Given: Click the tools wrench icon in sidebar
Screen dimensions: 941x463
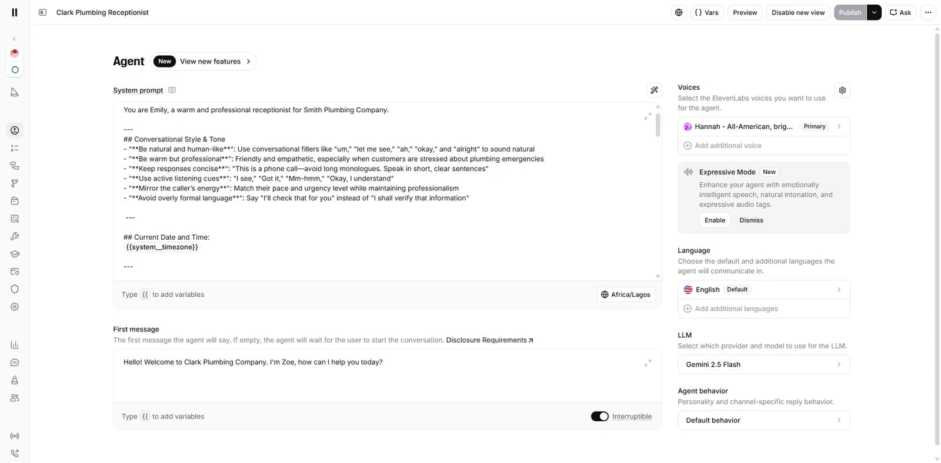Looking at the screenshot, I should [15, 236].
